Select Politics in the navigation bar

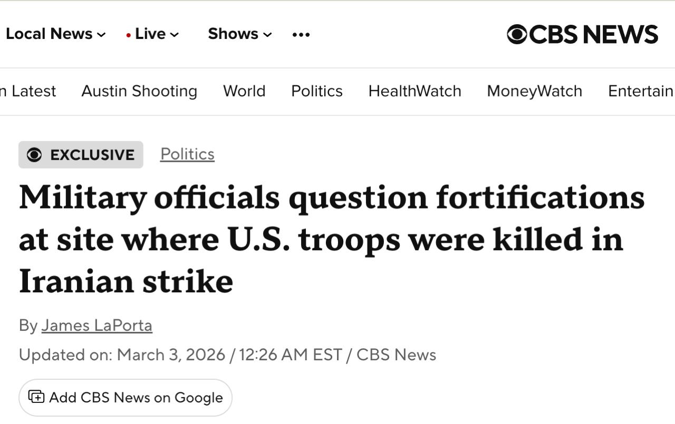(317, 91)
